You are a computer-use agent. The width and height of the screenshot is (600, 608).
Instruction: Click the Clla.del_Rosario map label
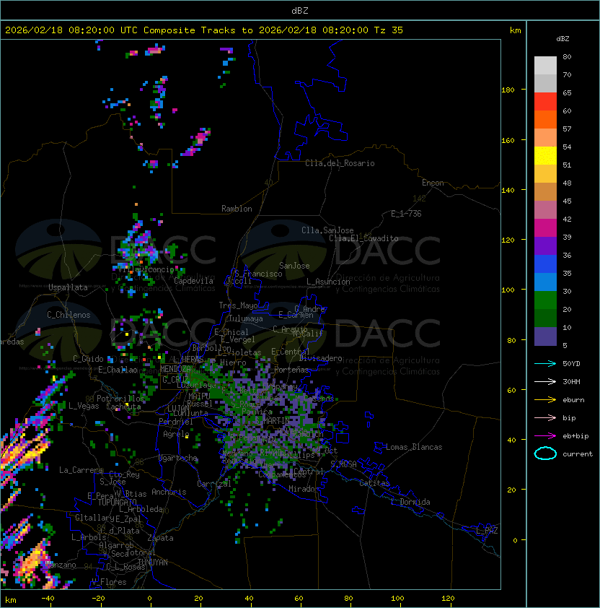coord(340,163)
